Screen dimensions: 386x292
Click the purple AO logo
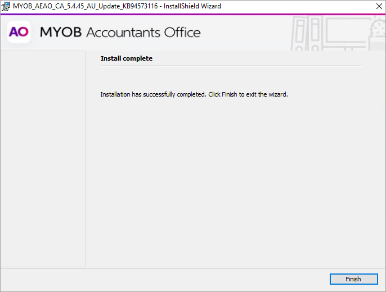pyautogui.click(x=19, y=32)
